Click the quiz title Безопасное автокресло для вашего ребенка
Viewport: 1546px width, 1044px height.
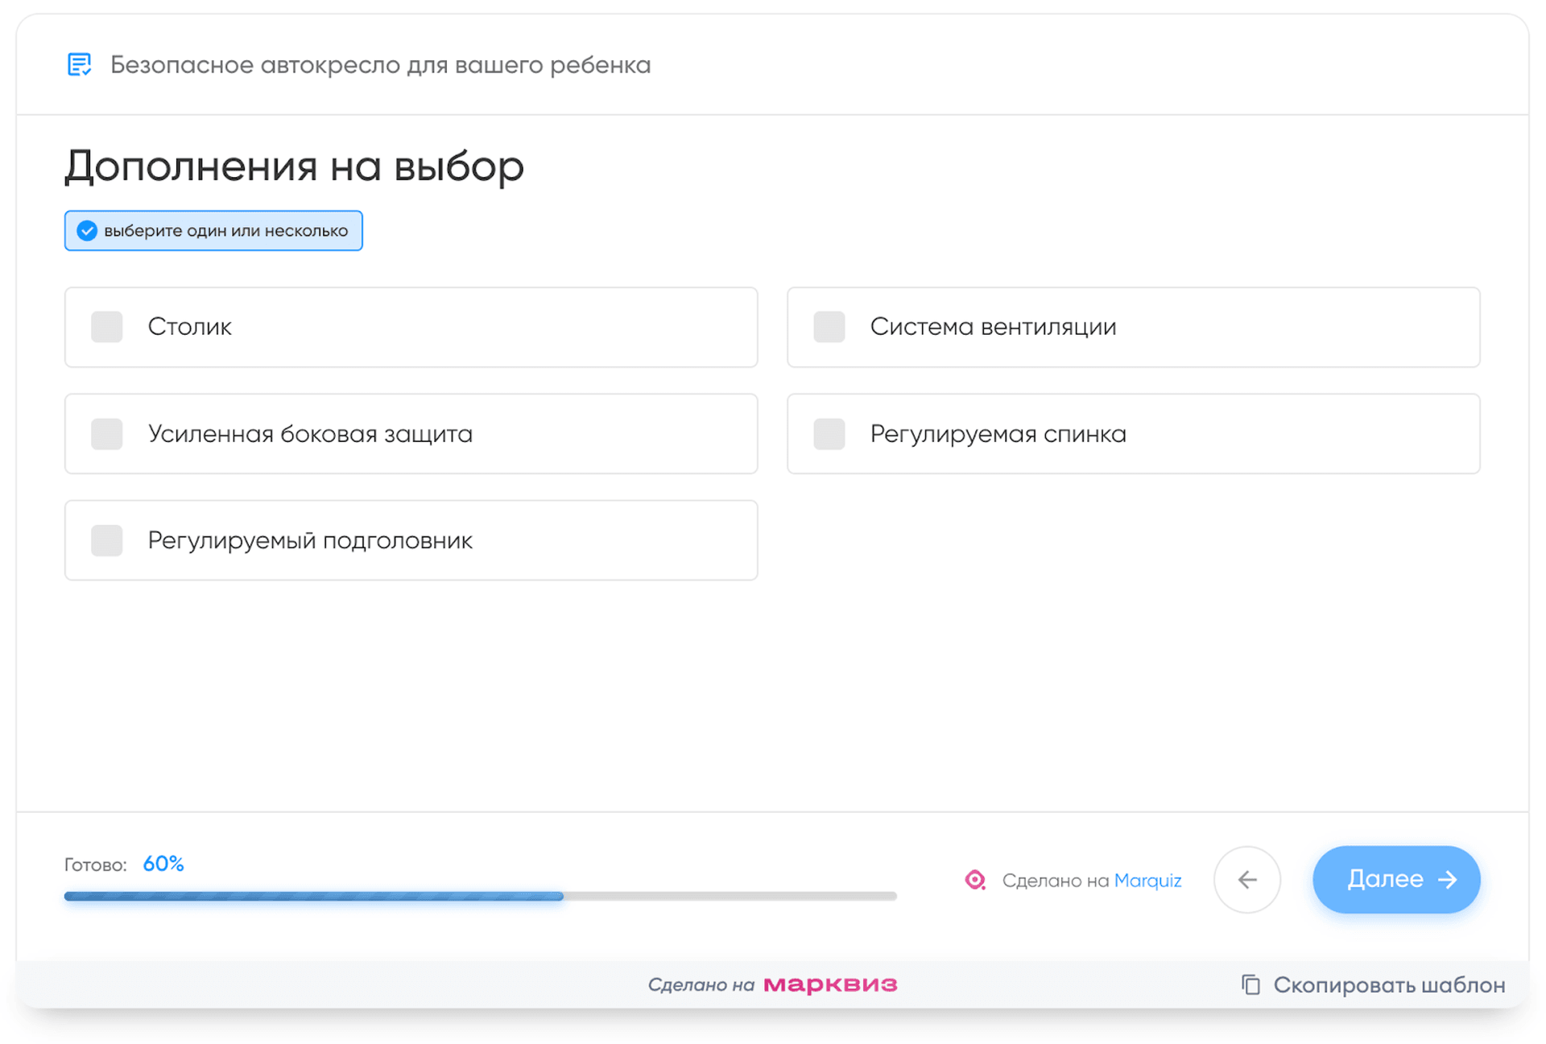coord(382,65)
